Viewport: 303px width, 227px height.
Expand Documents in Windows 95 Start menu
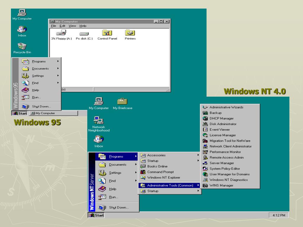[x=40, y=69]
